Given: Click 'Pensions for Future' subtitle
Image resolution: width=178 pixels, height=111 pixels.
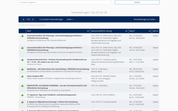Looking at the screenshot, I should [x=34, y=64].
